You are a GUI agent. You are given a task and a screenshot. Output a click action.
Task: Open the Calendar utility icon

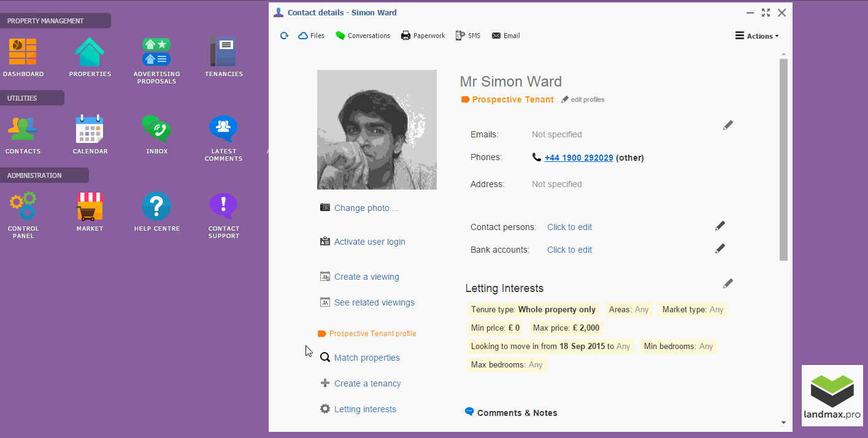point(90,129)
